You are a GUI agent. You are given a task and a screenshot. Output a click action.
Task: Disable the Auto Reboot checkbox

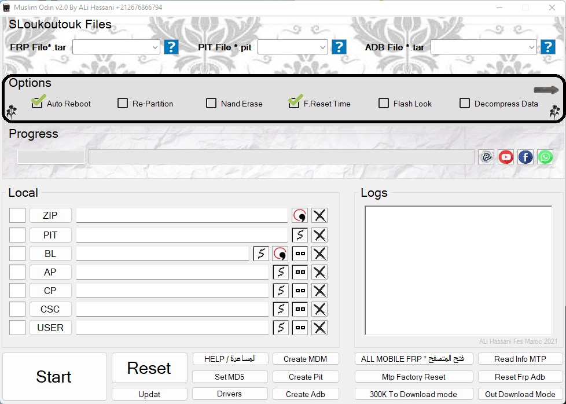pyautogui.click(x=38, y=103)
